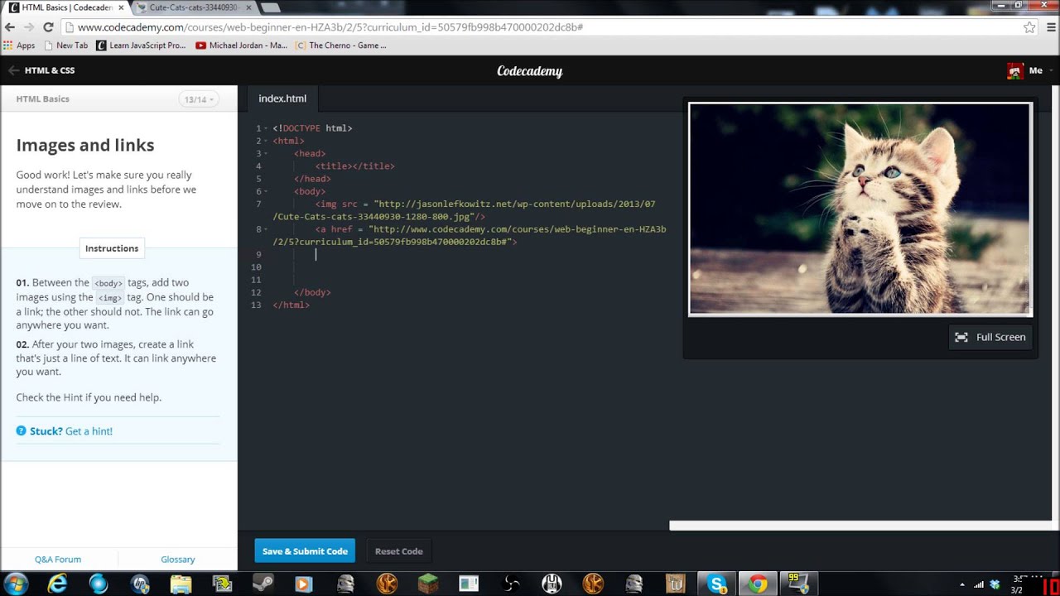
Task: Click the browser forward arrow
Action: (x=29, y=27)
